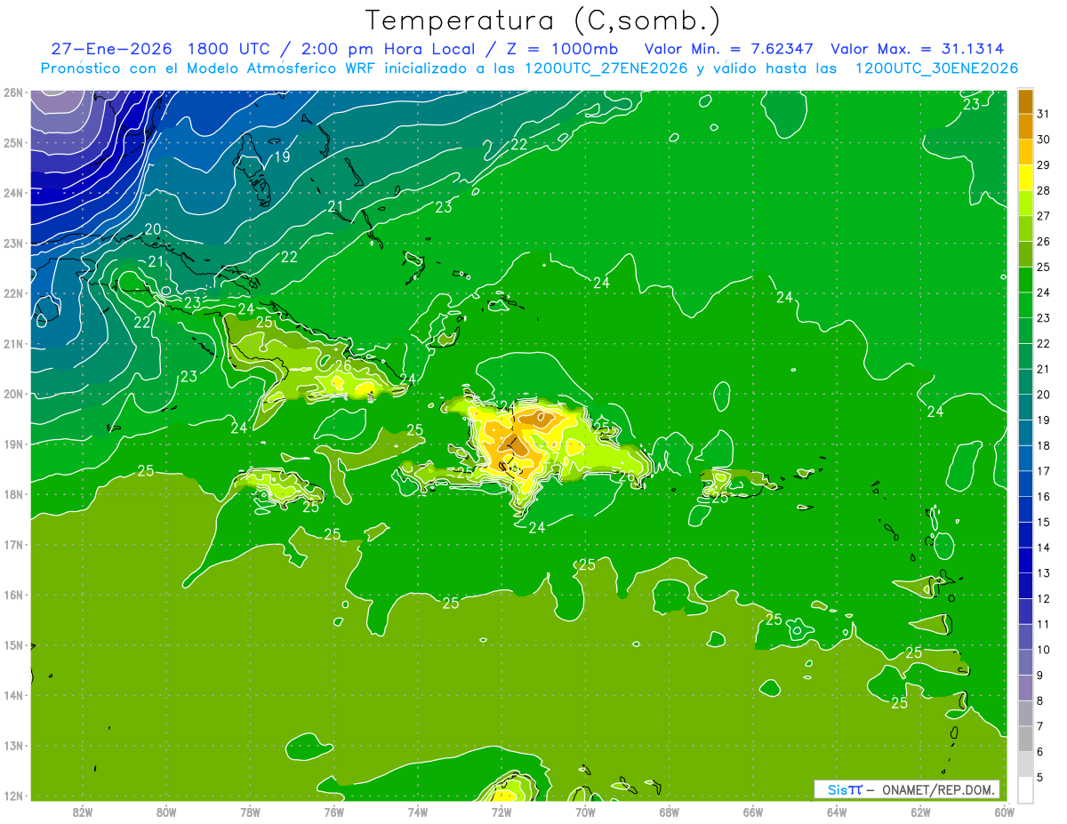
Task: Click the '24N' latitude axis label
Action: pos(12,193)
